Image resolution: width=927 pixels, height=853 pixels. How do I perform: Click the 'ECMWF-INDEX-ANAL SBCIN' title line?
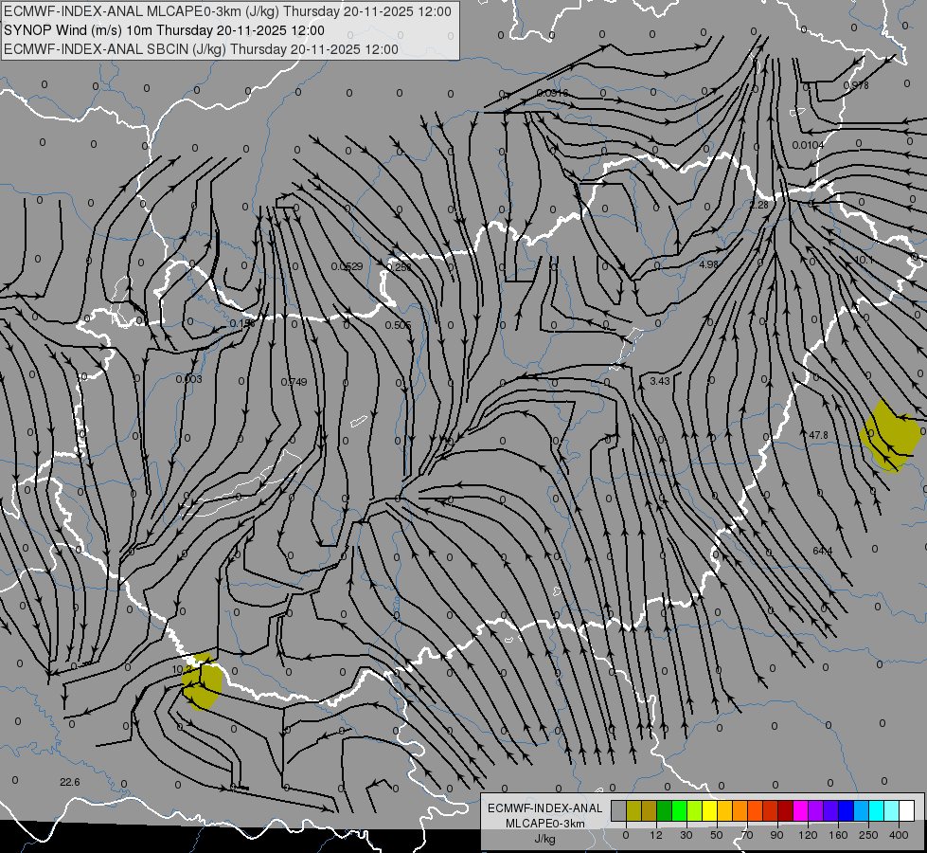(x=201, y=49)
